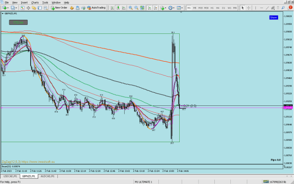The height and width of the screenshot is (184, 294).
Task: Switch to the AUDCAD,M1 chart tab
Action: coord(48,176)
